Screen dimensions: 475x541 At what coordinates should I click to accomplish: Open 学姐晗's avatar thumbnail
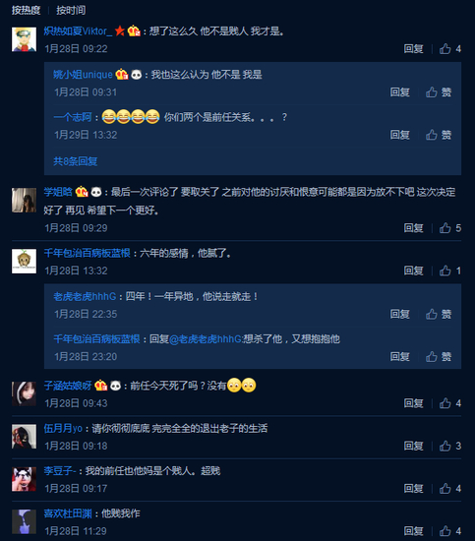pos(24,200)
